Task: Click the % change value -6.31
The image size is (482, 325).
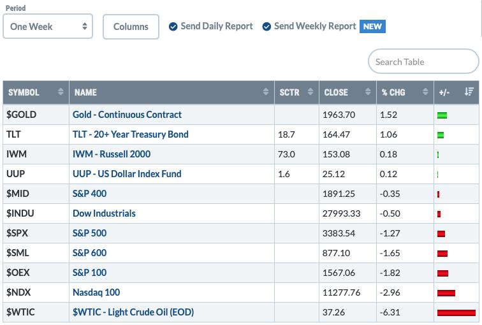Action: point(390,312)
